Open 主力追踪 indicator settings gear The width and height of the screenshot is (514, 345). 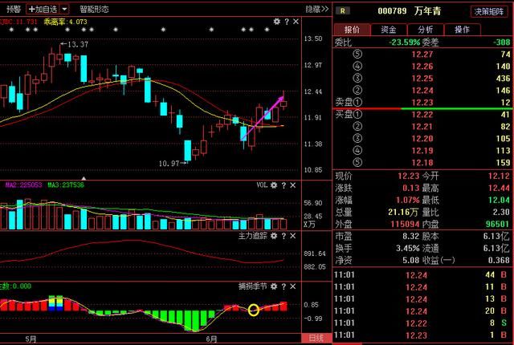tap(275, 236)
